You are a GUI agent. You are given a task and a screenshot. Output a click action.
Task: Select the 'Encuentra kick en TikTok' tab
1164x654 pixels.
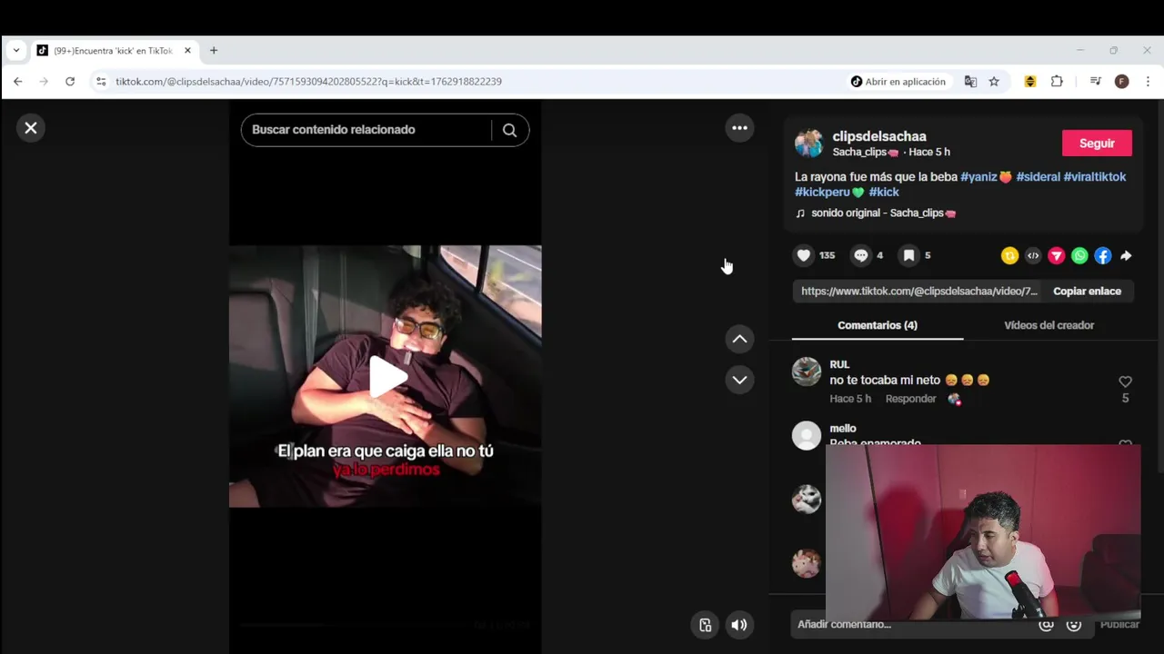[x=113, y=51]
